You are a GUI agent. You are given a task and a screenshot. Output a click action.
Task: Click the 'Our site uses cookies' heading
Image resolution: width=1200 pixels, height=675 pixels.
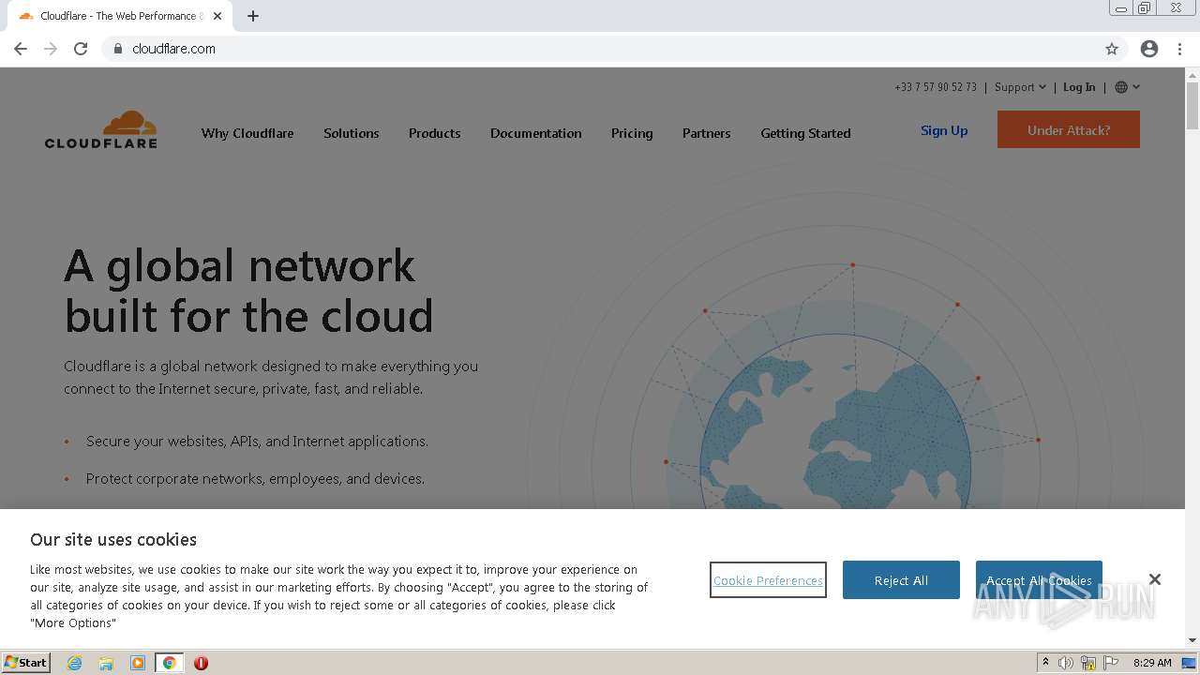click(113, 539)
